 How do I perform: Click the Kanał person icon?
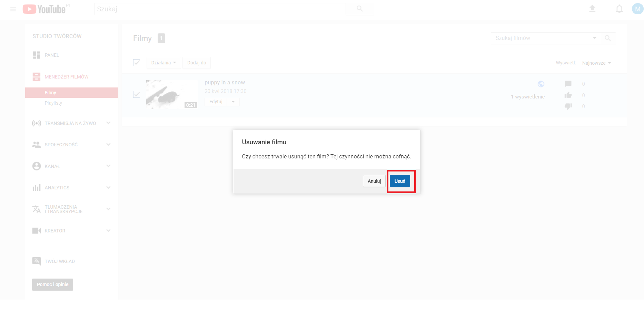(37, 166)
